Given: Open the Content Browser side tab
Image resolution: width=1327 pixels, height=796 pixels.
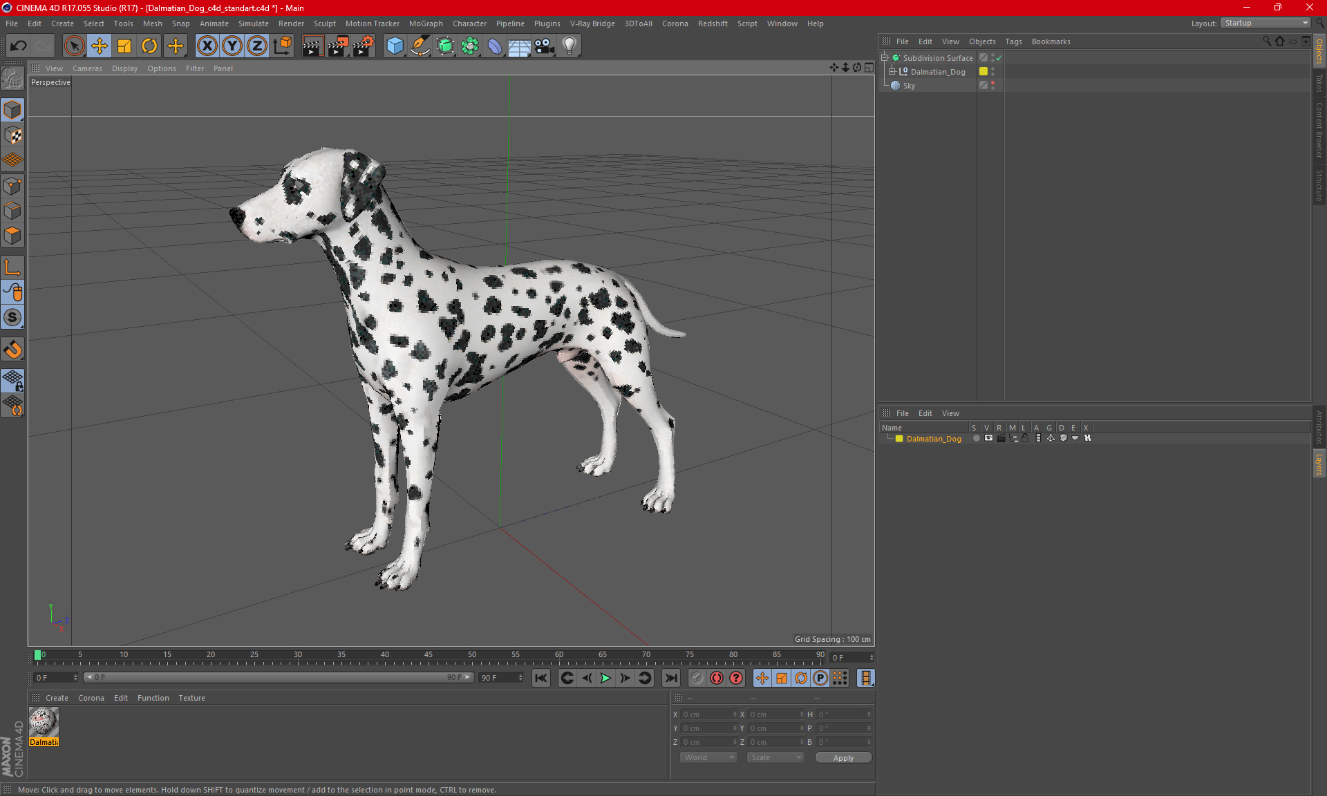Looking at the screenshot, I should pos(1319,130).
